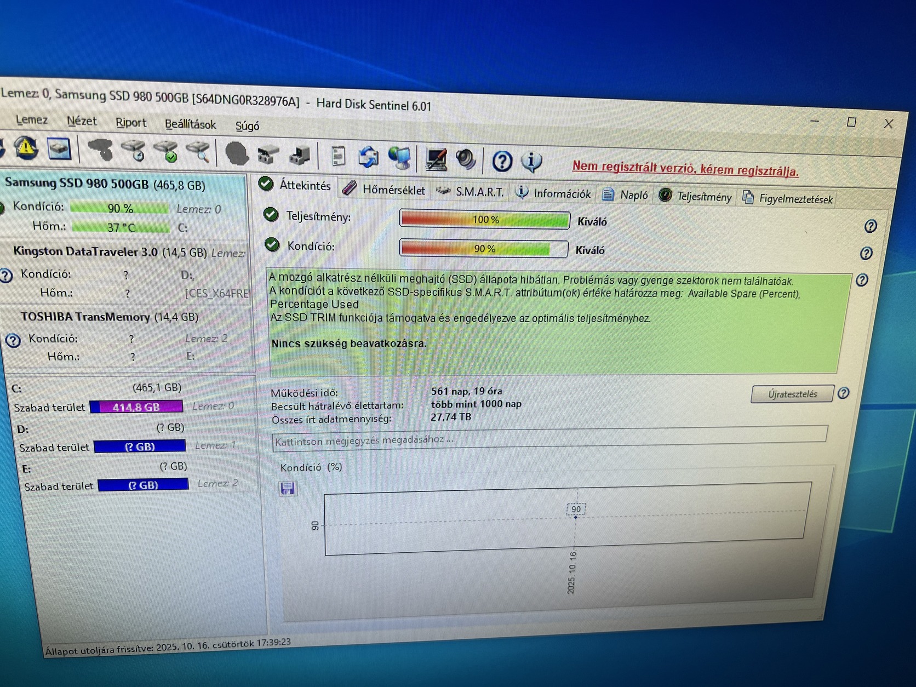Screen dimensions: 916x687
Task: Click the globe and monitor toolbar icon
Action: [399, 158]
